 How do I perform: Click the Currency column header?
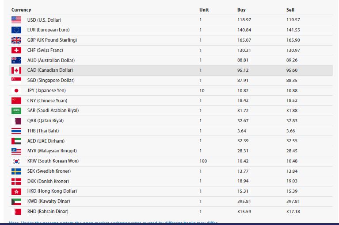point(21,10)
